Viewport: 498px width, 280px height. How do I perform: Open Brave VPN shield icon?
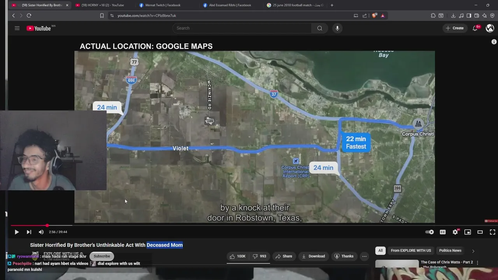click(492, 16)
